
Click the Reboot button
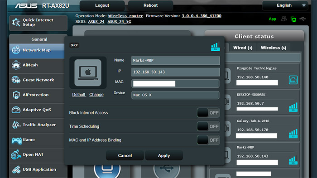pyautogui.click(x=151, y=5)
